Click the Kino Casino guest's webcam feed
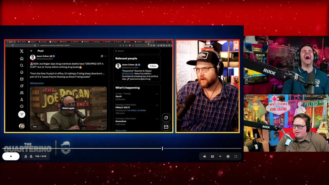 (x=286, y=123)
